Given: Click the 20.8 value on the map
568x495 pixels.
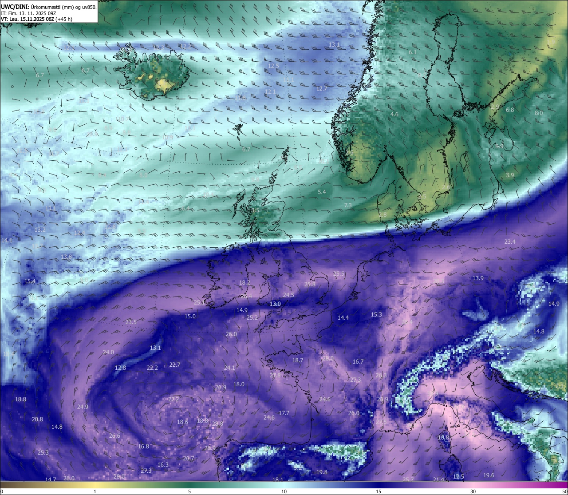Looking at the screenshot, I should coord(37,420).
